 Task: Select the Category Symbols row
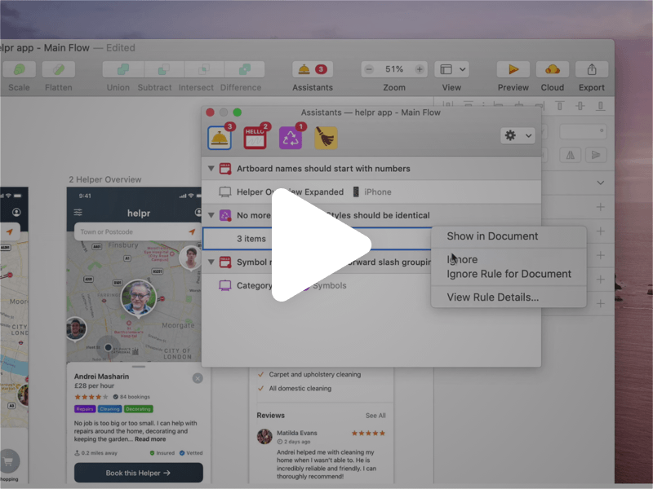pos(317,285)
